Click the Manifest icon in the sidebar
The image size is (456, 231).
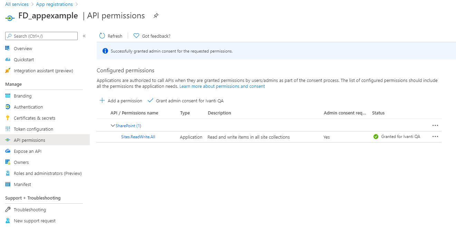[x=8, y=184]
